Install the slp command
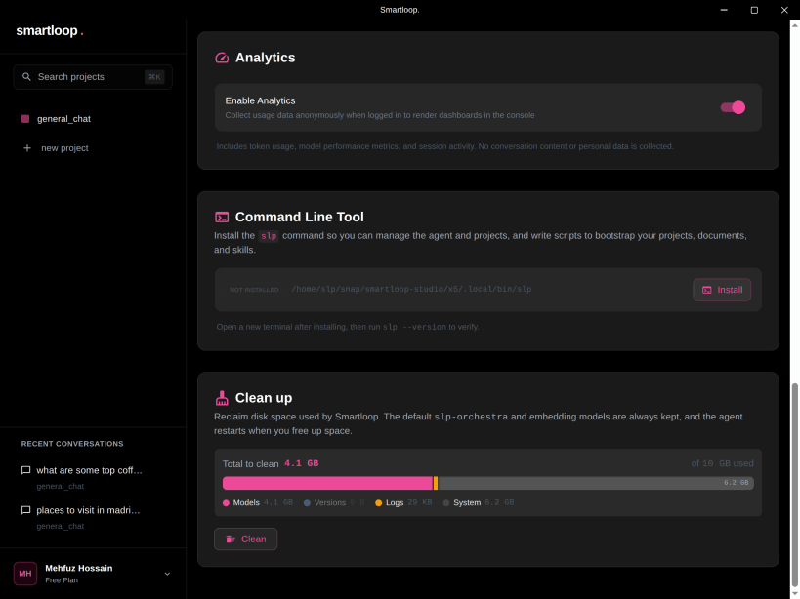Screen dimensions: 800x599 722,290
